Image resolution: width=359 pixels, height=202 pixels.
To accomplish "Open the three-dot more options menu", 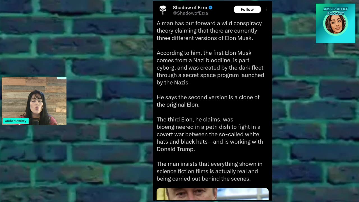I will coord(266,10).
